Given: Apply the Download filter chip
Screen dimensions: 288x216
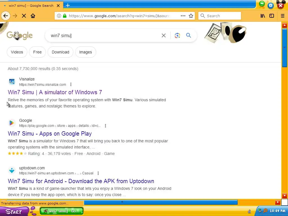Looking at the screenshot, I should point(60,52).
